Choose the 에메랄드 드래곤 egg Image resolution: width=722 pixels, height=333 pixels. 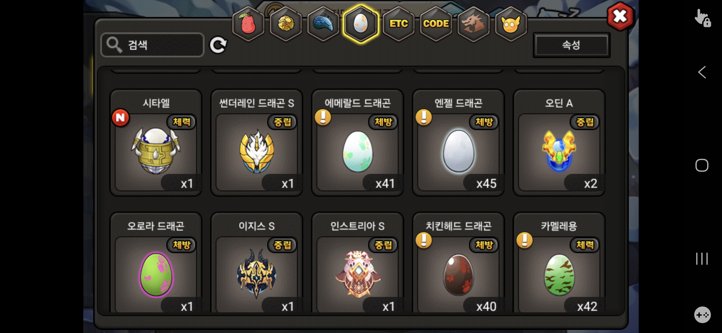pos(358,143)
